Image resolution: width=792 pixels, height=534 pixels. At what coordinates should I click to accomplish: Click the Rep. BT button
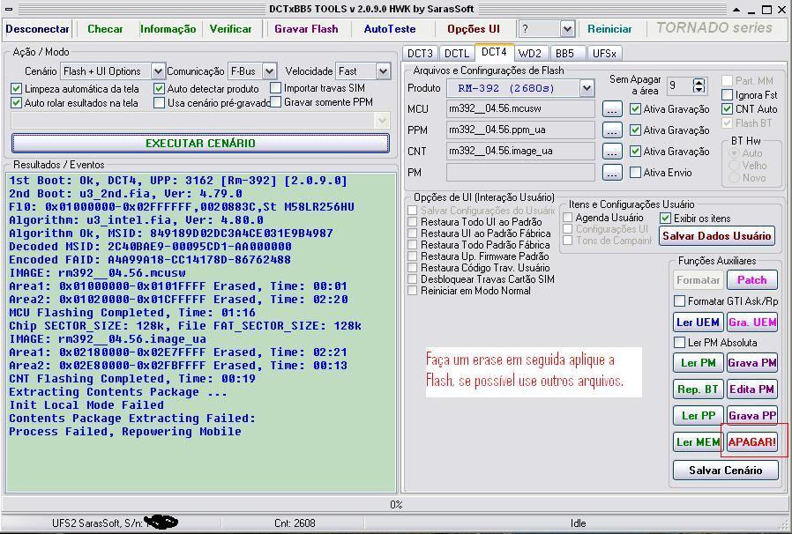click(698, 389)
